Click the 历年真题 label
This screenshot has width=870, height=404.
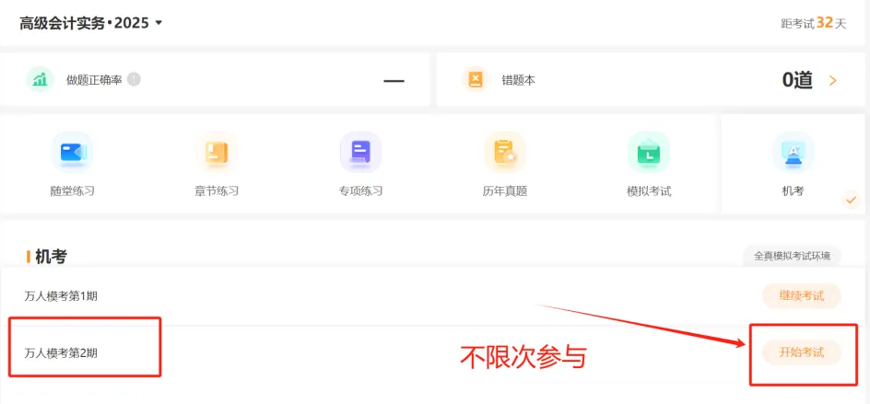pyautogui.click(x=505, y=191)
